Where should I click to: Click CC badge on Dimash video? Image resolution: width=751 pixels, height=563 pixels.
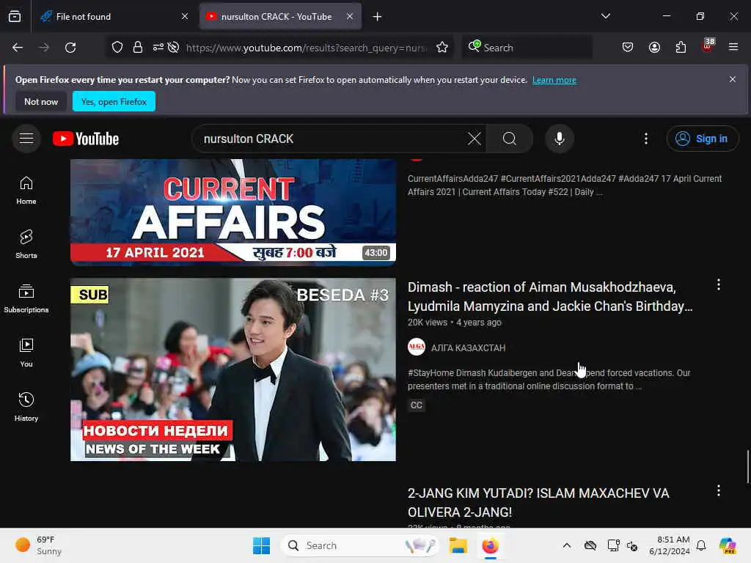tap(417, 405)
